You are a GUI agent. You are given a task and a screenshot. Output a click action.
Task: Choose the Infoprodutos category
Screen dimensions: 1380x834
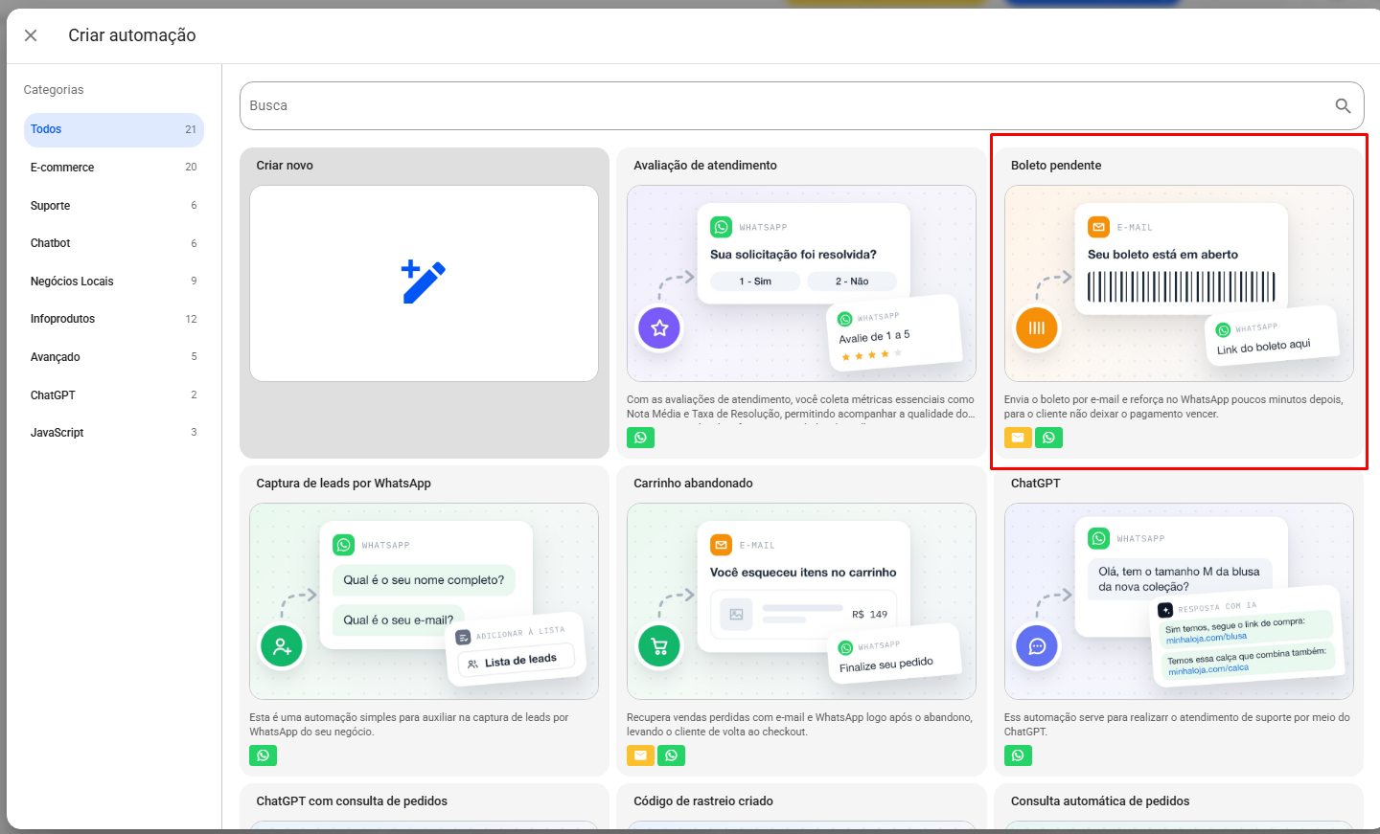point(114,319)
